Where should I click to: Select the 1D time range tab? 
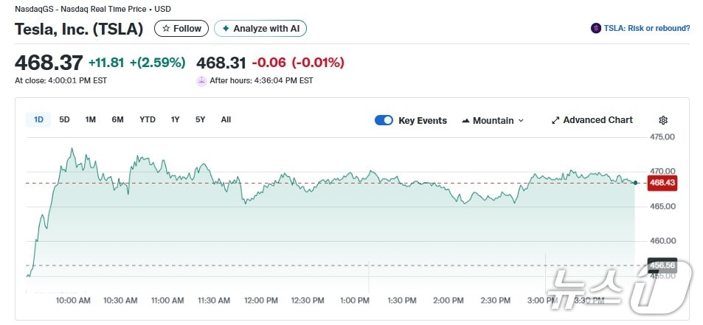tap(38, 119)
